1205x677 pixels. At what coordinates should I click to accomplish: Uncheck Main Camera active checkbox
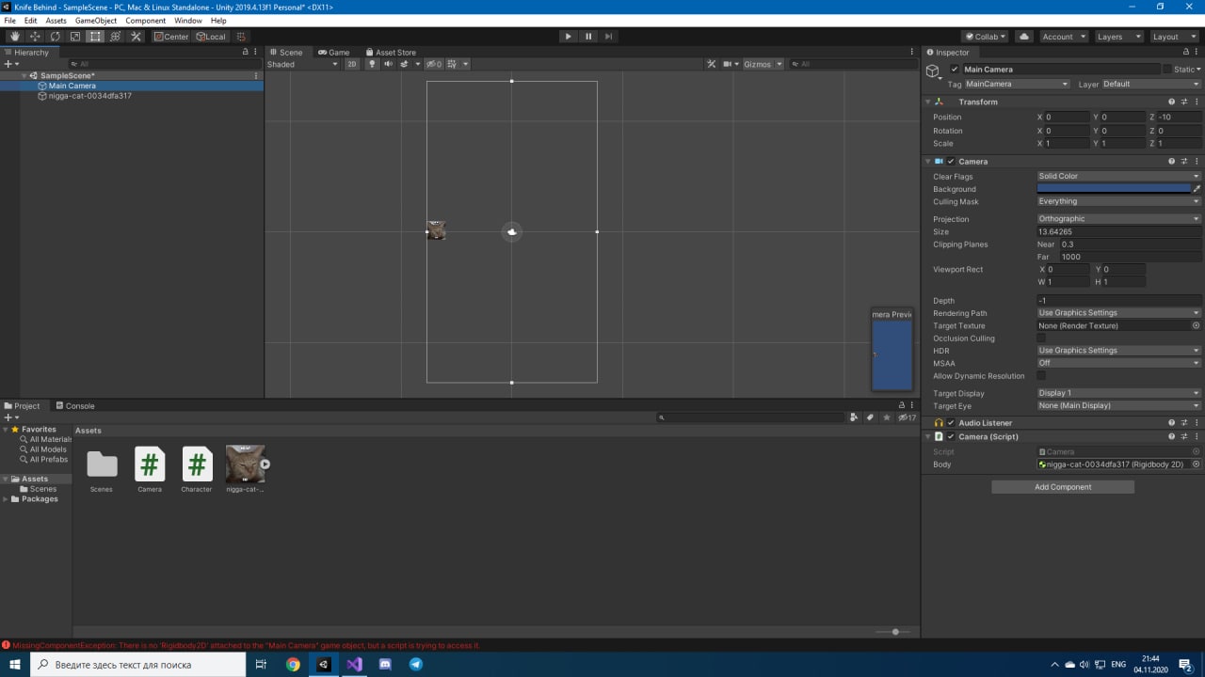pyautogui.click(x=955, y=70)
